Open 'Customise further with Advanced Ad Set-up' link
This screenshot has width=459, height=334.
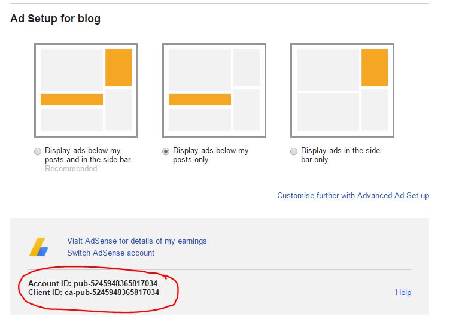pos(353,195)
